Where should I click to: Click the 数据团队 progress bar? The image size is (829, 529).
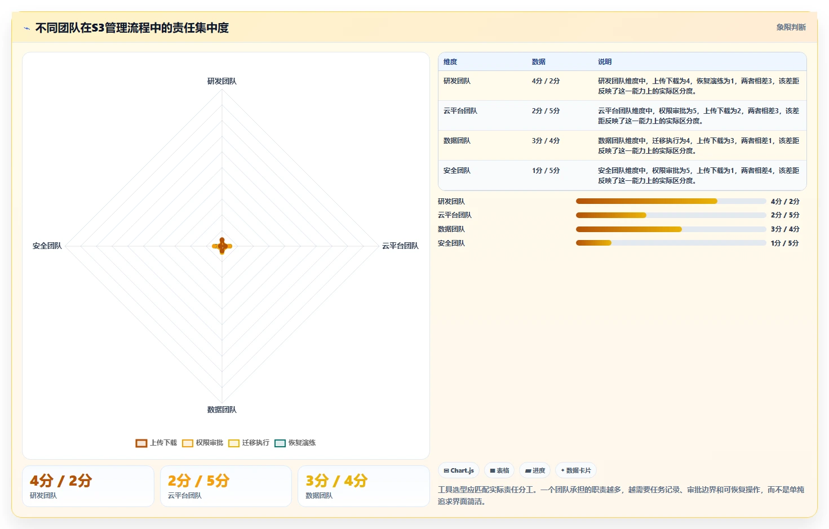click(671, 229)
